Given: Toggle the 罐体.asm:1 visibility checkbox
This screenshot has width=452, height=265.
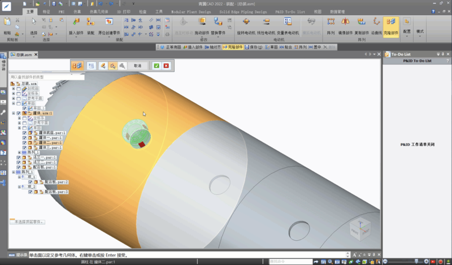Looking at the screenshot, I should [19, 113].
